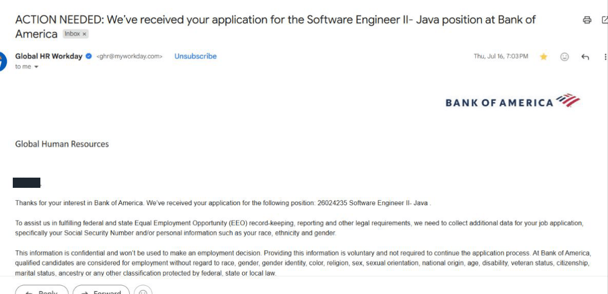Add an emoji reaction from the header row
The height and width of the screenshot is (294, 608).
[x=565, y=57]
